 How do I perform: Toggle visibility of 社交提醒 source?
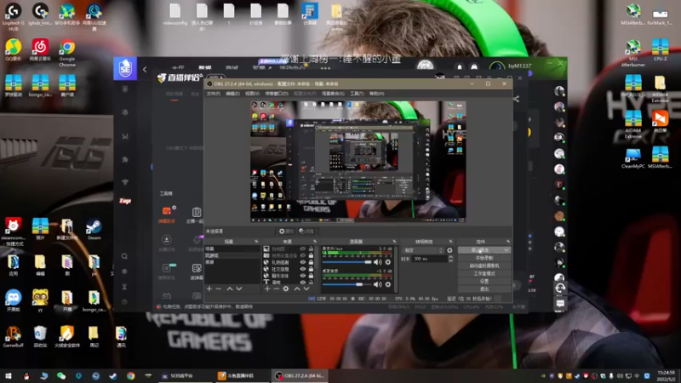tap(303, 269)
